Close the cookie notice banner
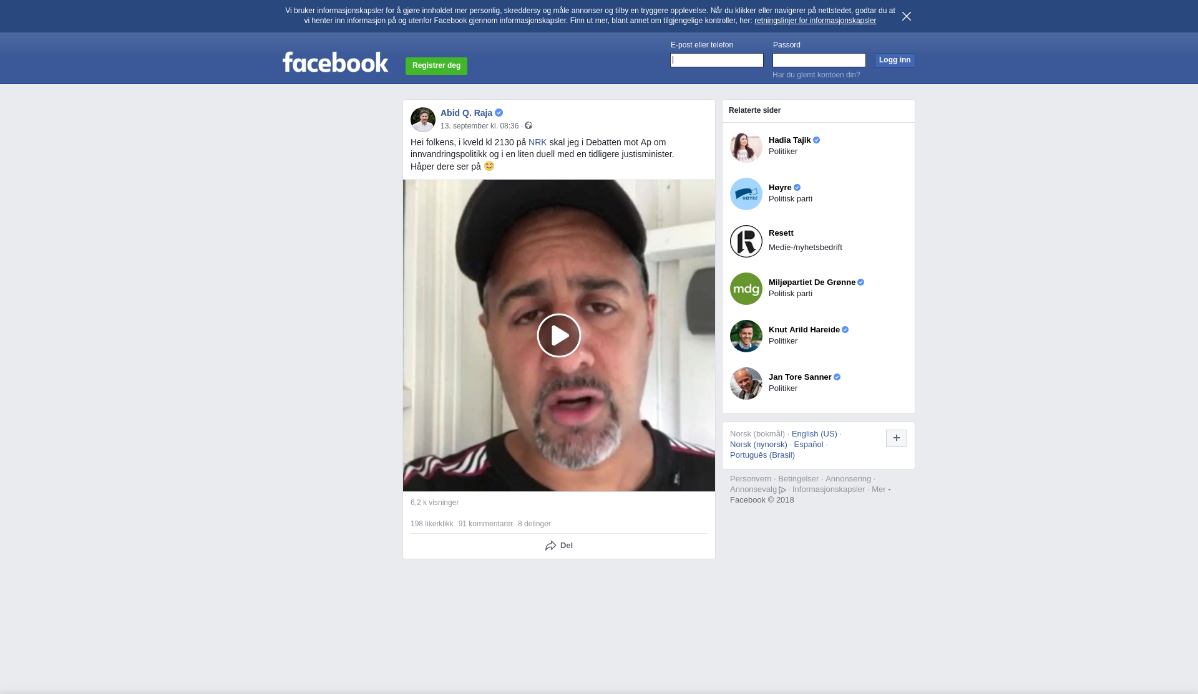The height and width of the screenshot is (694, 1198). point(906,16)
